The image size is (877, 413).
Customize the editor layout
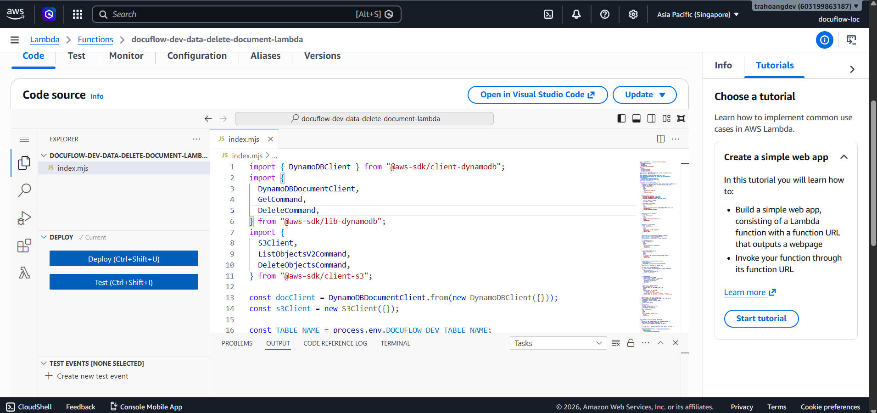point(666,118)
